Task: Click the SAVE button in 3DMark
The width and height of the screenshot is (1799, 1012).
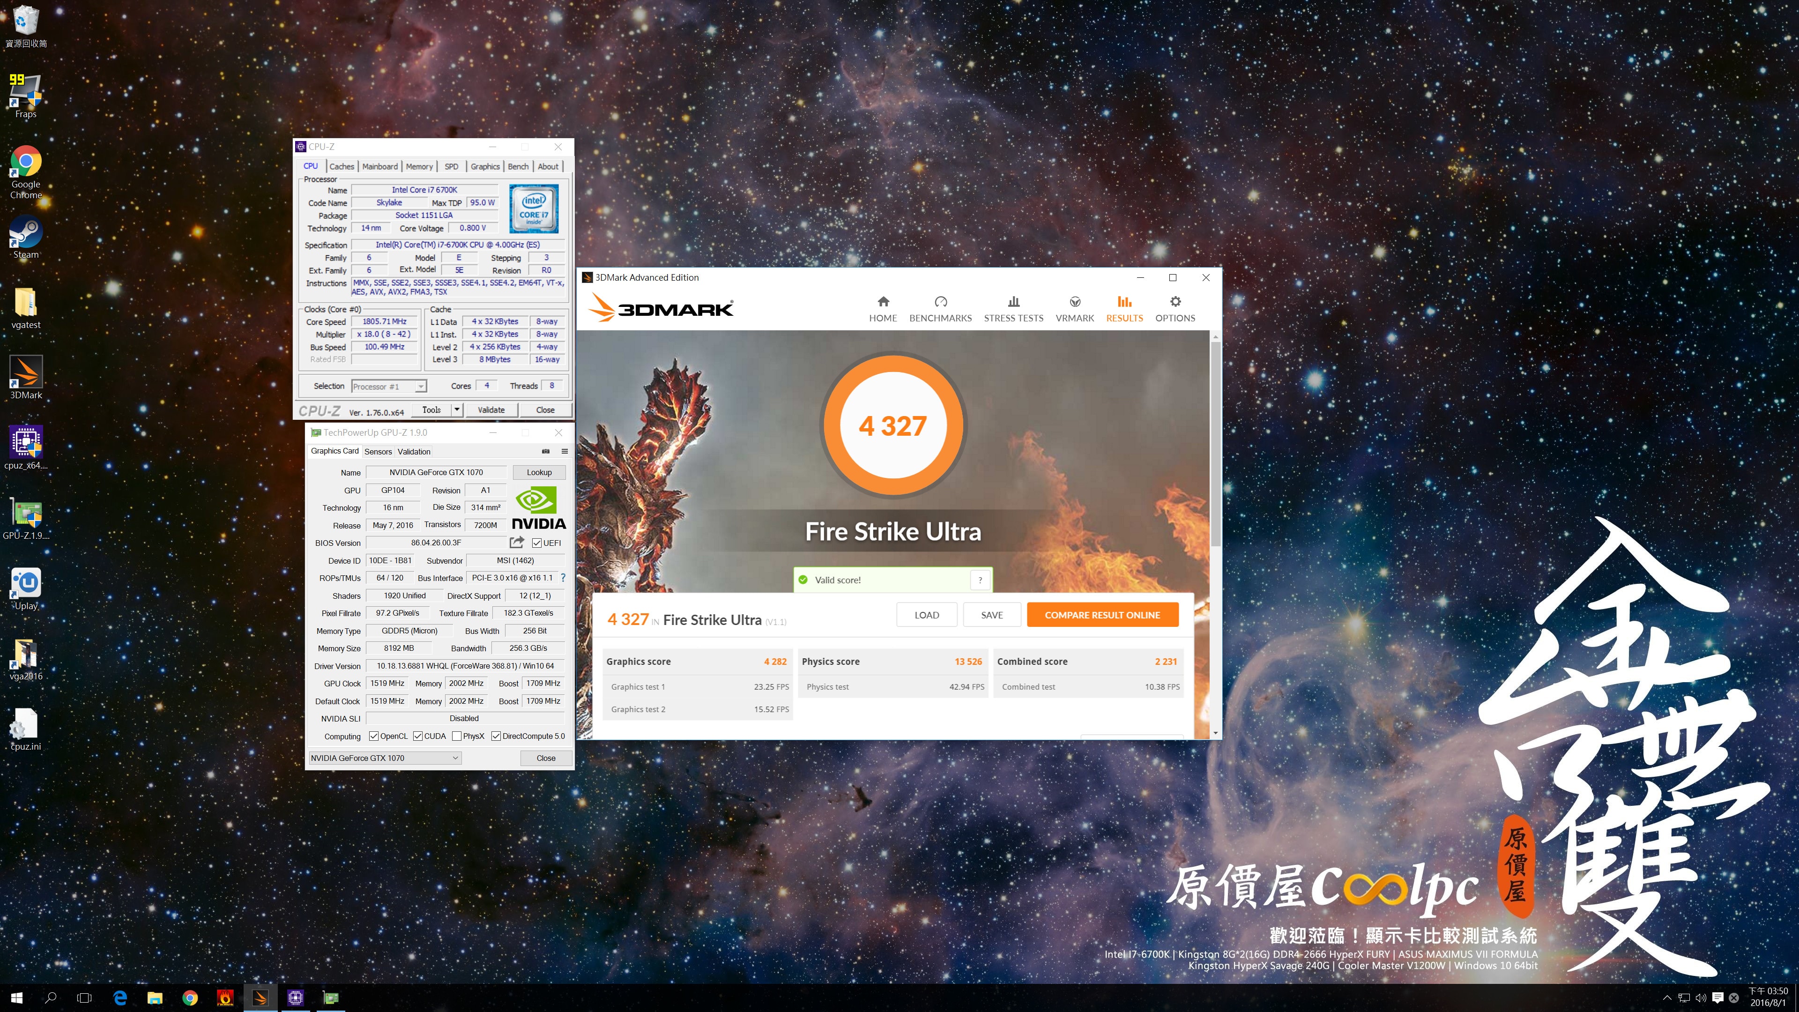Action: pyautogui.click(x=992, y=615)
